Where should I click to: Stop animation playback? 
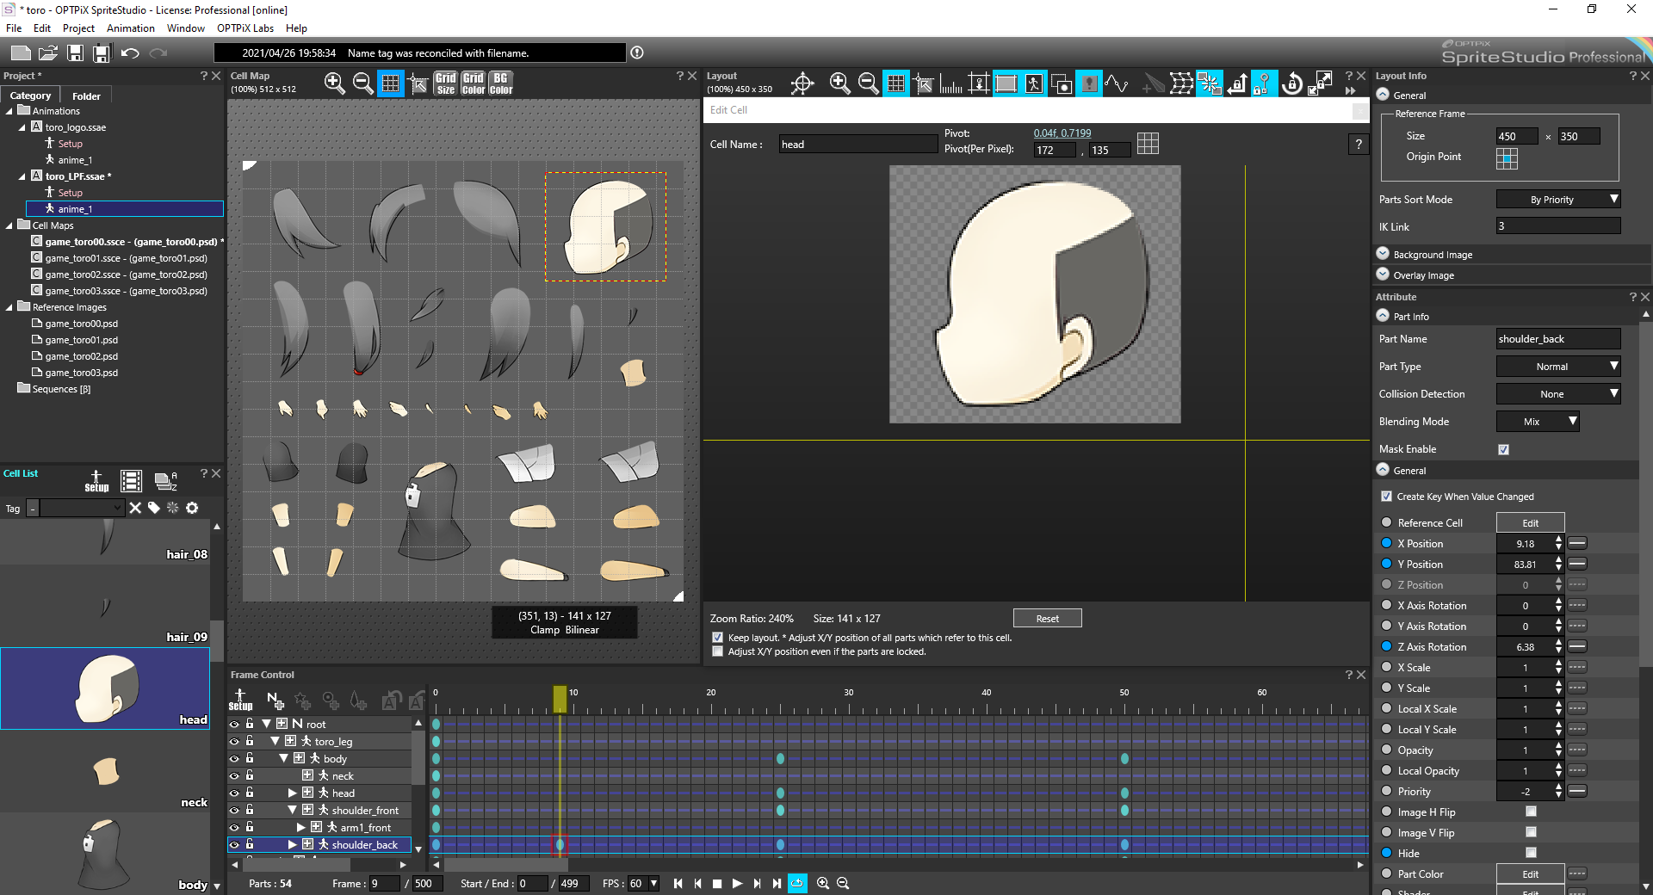(717, 883)
